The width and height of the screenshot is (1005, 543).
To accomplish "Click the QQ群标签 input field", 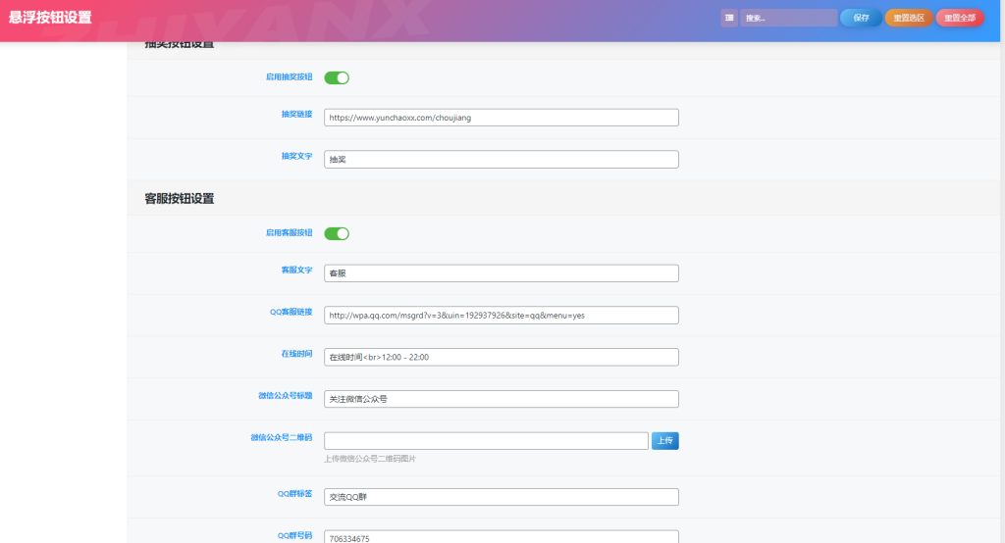I will (x=501, y=497).
